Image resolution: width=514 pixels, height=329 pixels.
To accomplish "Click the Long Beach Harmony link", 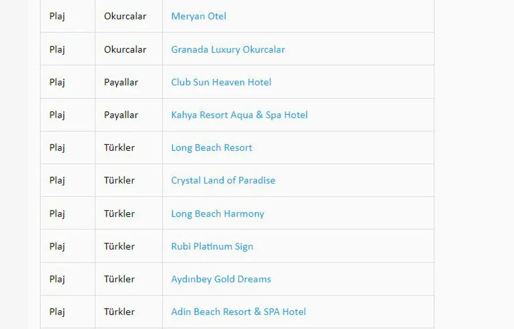I will 217,214.
